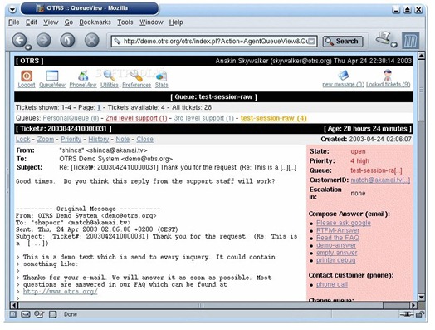Select the empty answer link
435x330 pixels.
click(x=337, y=253)
